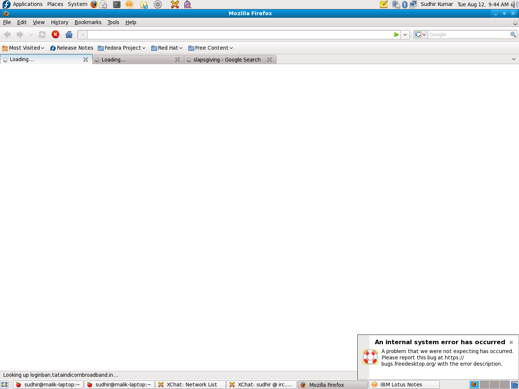
Task: Expand the address bar history dropdown
Action: 405,34
